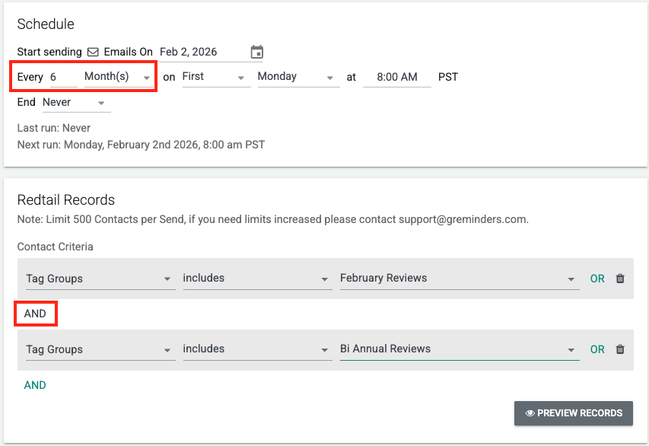Expand the End Never dropdown
This screenshot has width=649, height=446.
tap(76, 102)
